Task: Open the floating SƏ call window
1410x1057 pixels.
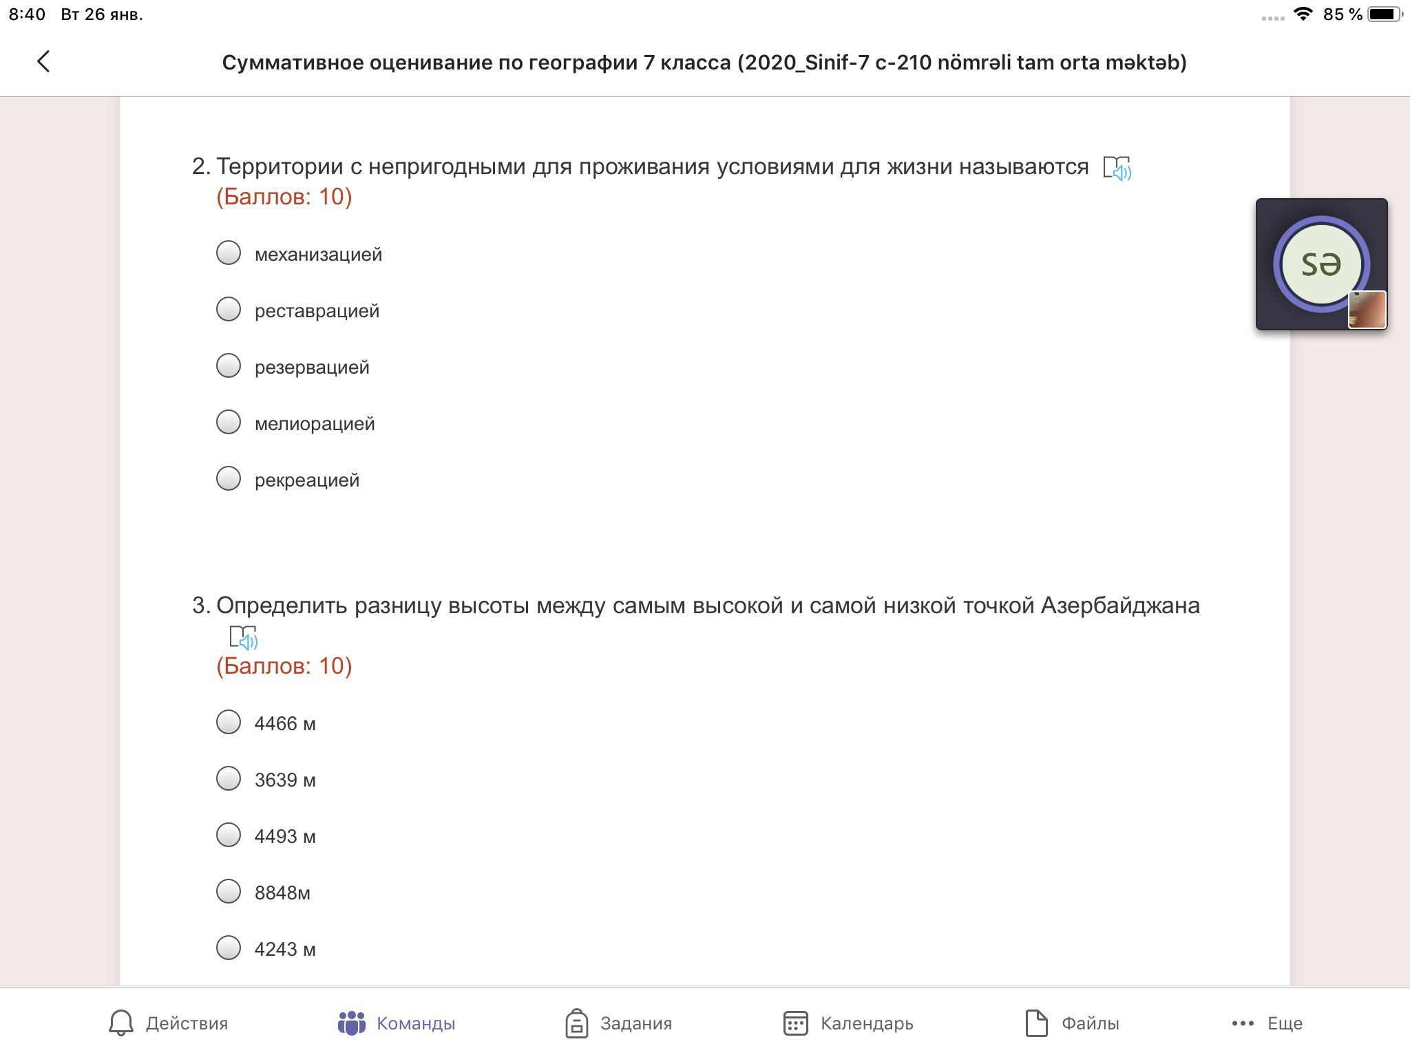Action: 1321,264
